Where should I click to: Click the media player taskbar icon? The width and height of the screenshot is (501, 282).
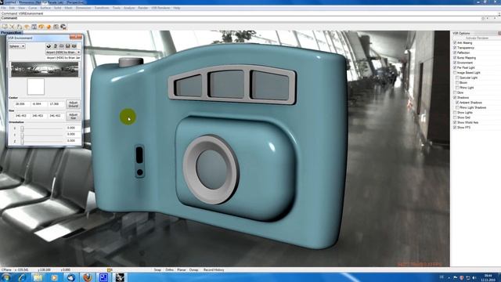coord(54,277)
